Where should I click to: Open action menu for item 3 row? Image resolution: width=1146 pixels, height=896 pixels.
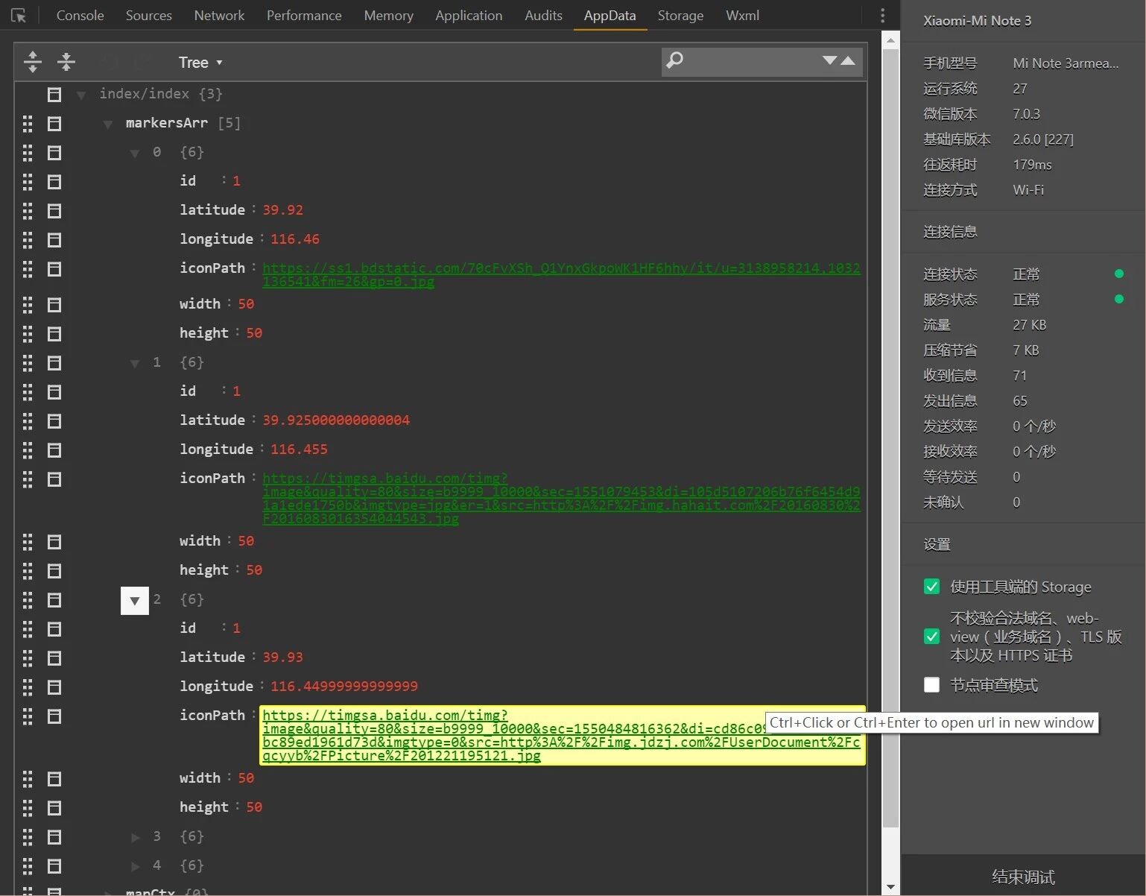pos(54,837)
